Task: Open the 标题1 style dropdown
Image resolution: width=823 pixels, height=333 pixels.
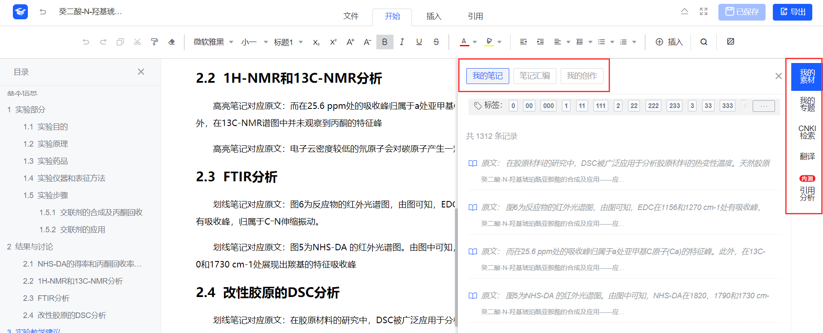Action: point(288,42)
